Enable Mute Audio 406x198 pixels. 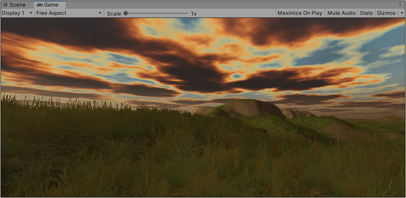(341, 13)
